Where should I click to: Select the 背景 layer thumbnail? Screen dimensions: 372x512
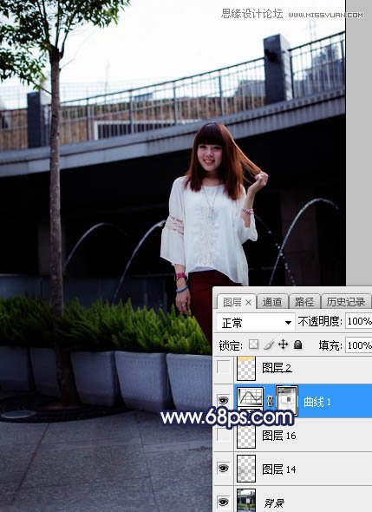pos(246,501)
